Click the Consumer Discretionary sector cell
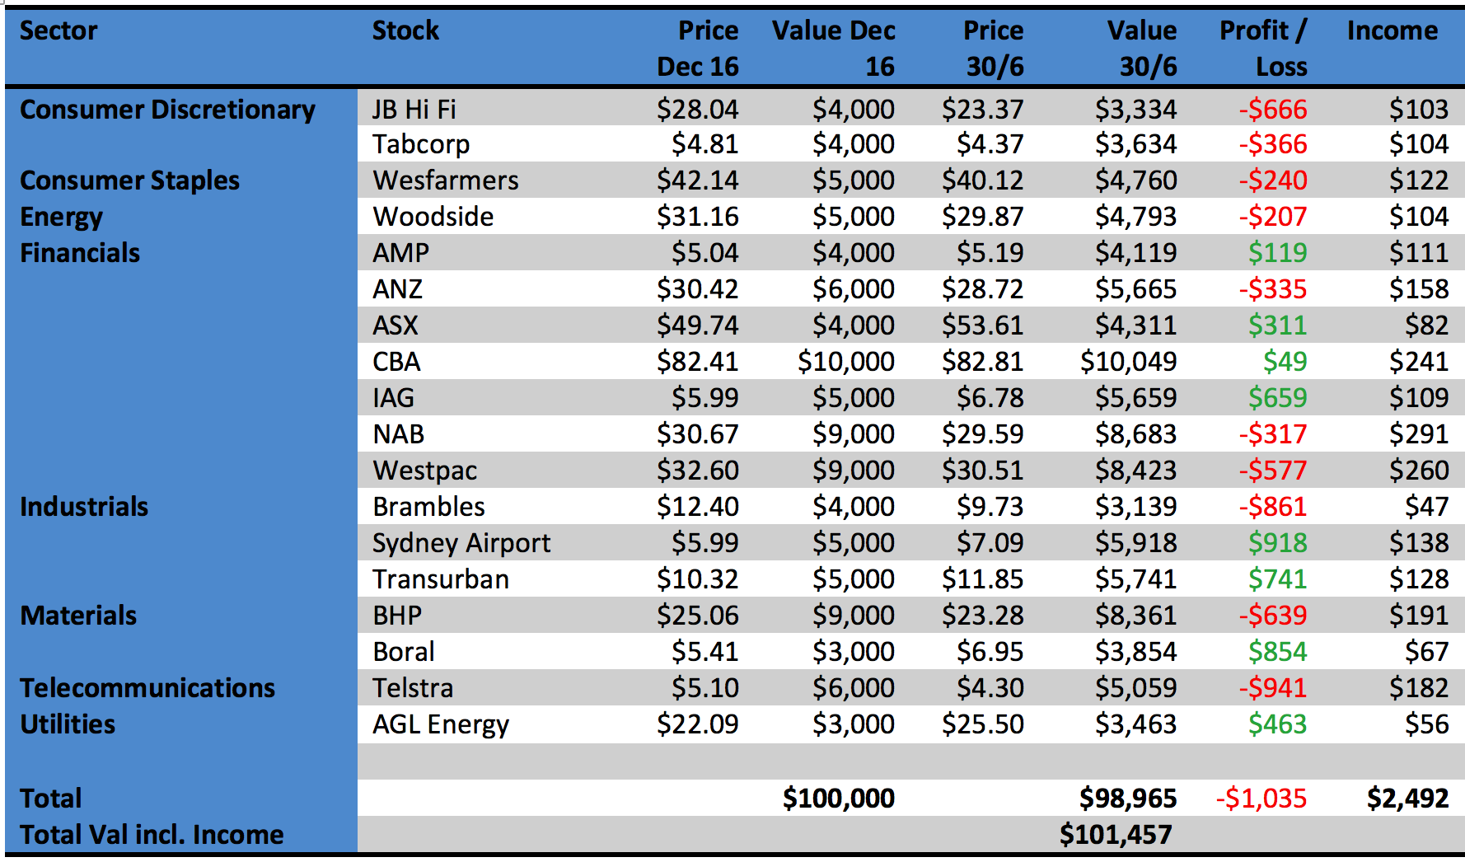The width and height of the screenshot is (1465, 862). [x=167, y=110]
